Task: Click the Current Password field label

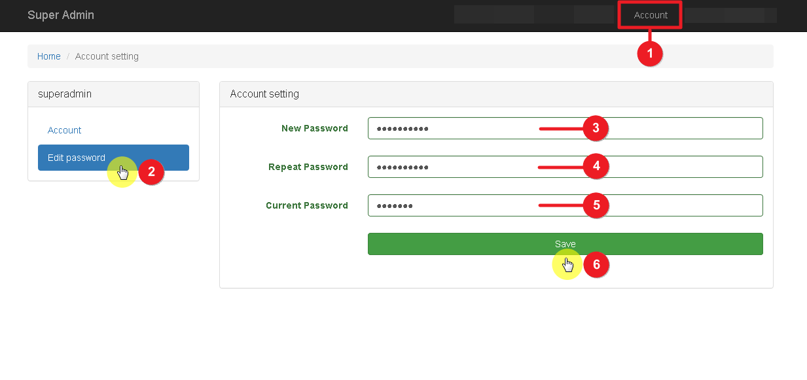Action: pos(306,205)
